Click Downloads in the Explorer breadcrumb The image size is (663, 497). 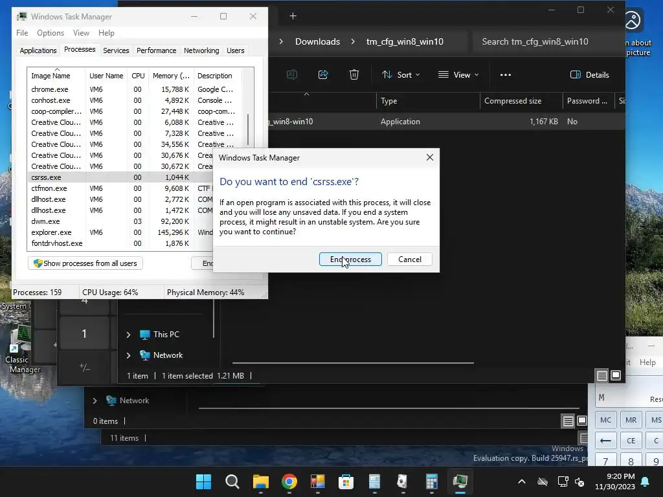[317, 41]
